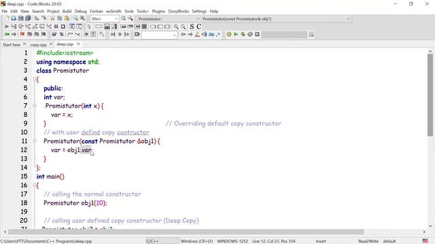
Task: Click the Save file icon
Action: click(x=21, y=18)
